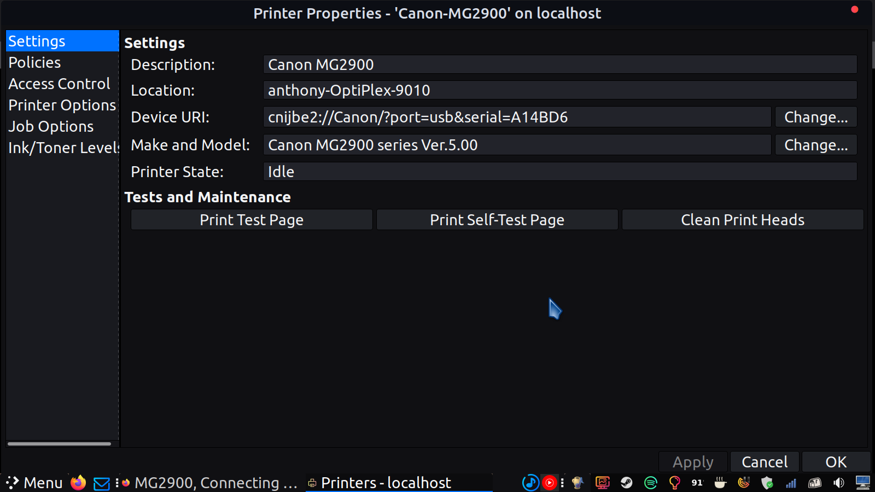Viewport: 875px width, 492px height.
Task: Open the Printer Options section
Action: (62, 105)
